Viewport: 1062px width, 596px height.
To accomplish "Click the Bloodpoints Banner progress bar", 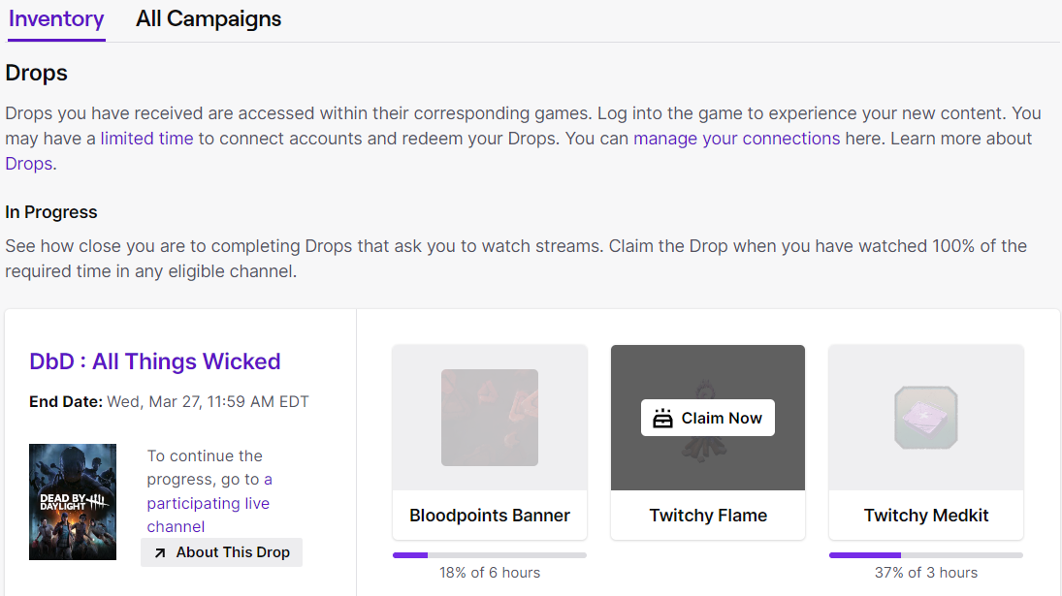I will (x=489, y=554).
